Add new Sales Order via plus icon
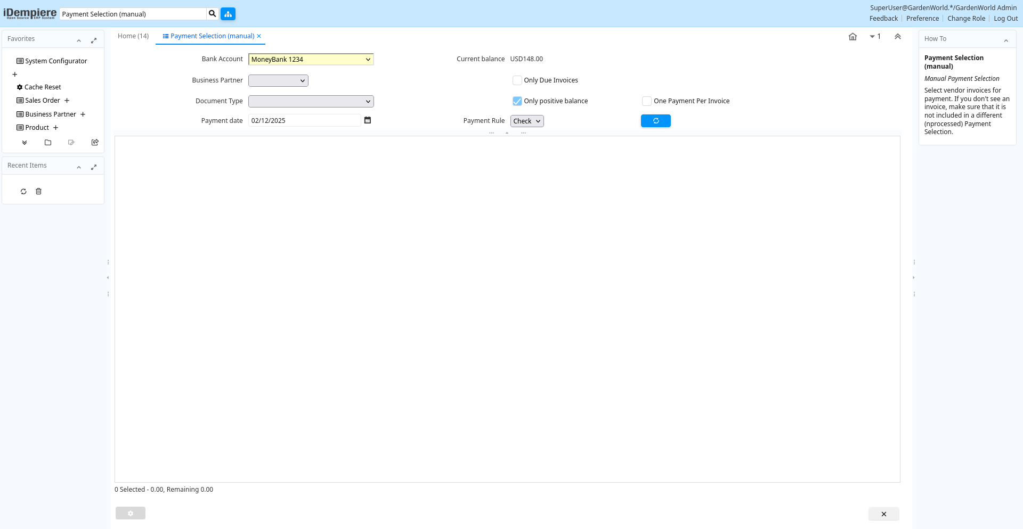 pyautogui.click(x=67, y=101)
